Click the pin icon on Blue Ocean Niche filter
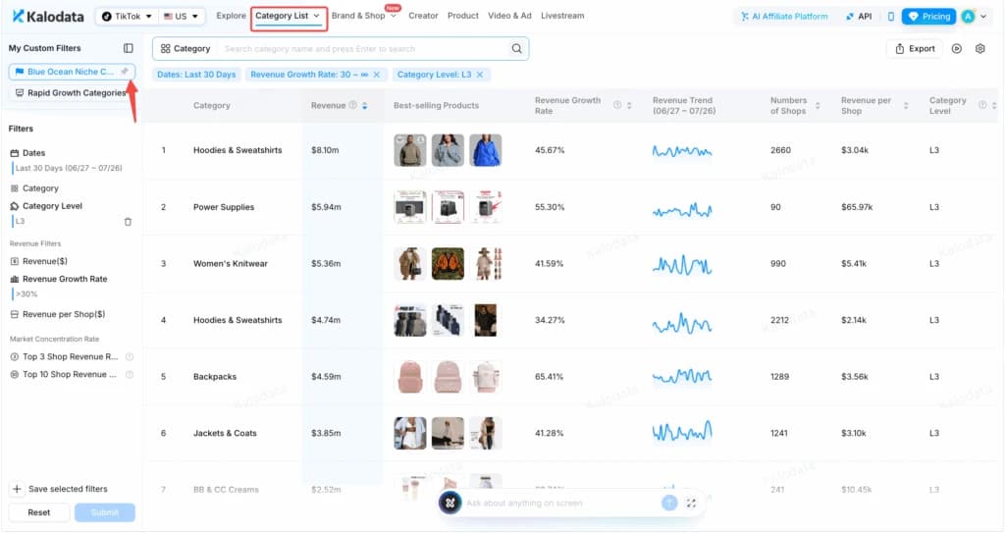This screenshot has width=1005, height=533. (x=125, y=72)
